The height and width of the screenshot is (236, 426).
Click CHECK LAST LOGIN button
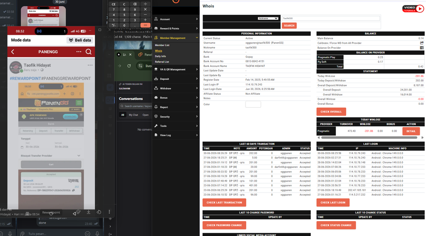333,202
